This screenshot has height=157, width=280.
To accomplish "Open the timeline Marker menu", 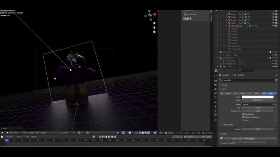I will tap(34, 137).
